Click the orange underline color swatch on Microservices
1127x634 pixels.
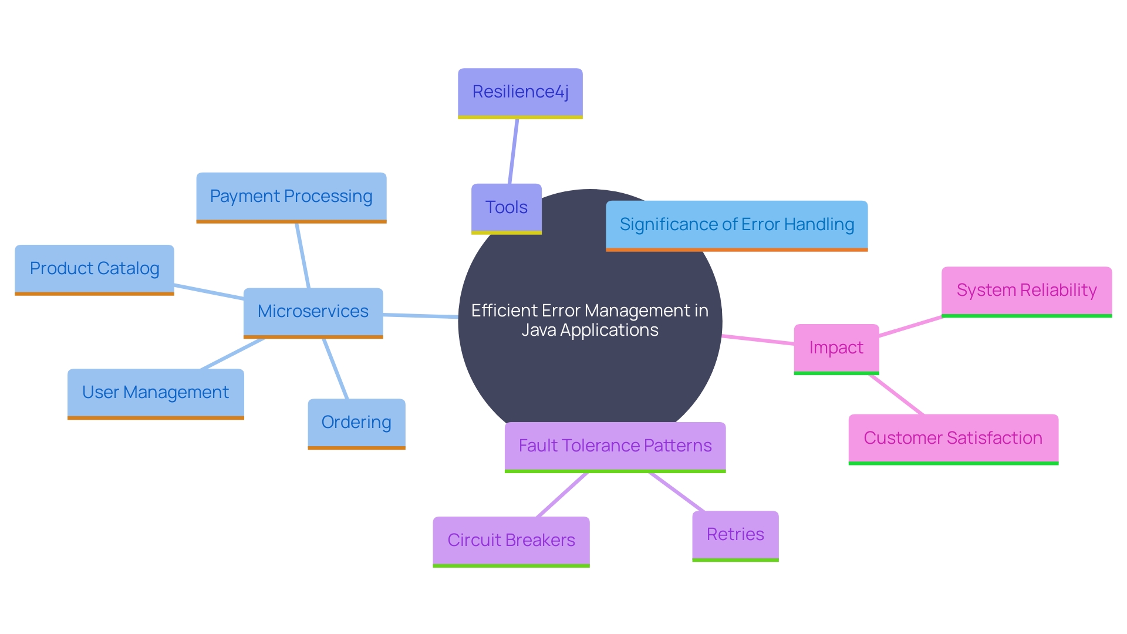(309, 338)
